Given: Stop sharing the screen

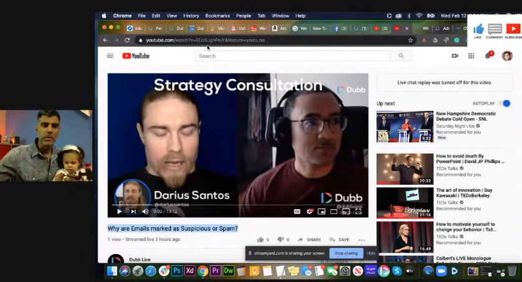Looking at the screenshot, I should 346,253.
